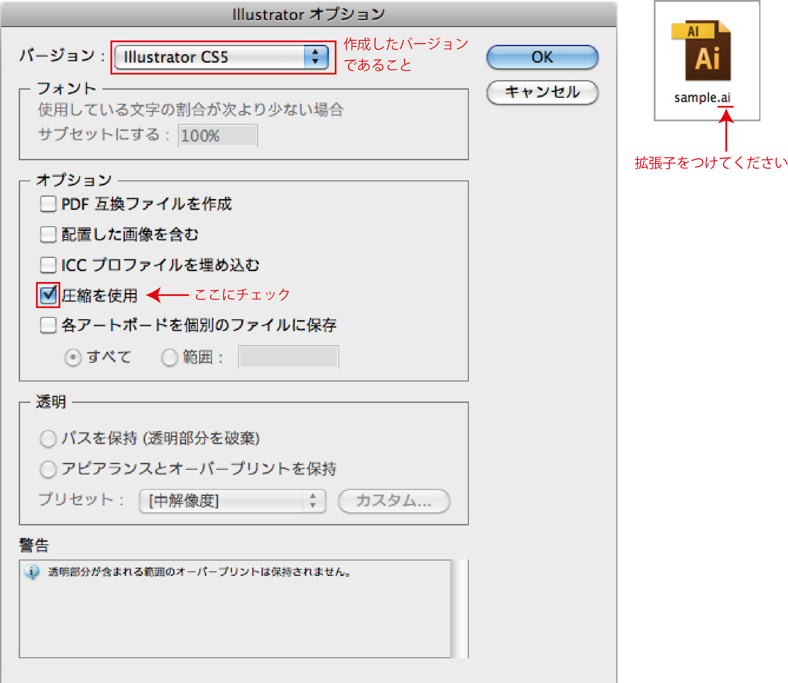The image size is (788, 683).
Task: Open the version dropdown showing Illustrator CS5
Action: 221,57
